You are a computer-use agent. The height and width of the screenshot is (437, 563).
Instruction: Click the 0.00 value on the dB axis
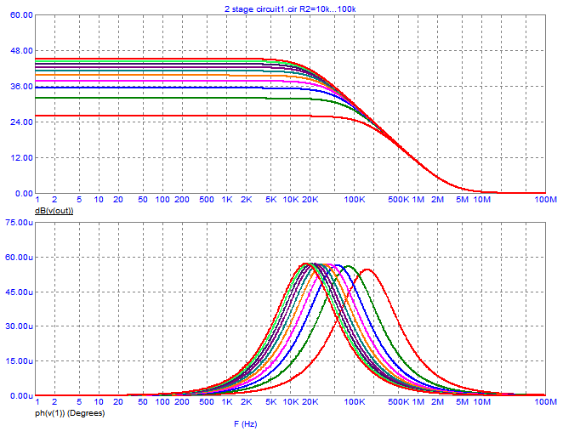[x=24, y=194]
